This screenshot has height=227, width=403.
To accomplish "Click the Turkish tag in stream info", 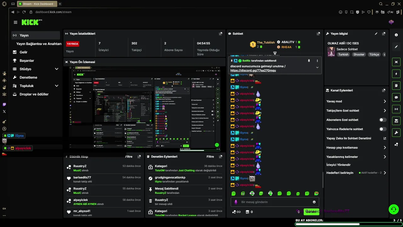I will point(343,55).
